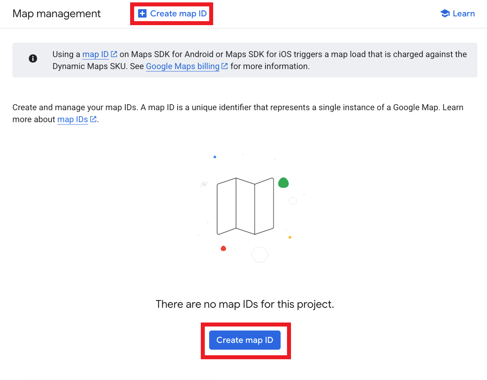The width and height of the screenshot is (487, 380).
Task: Click the red marker shape in the illustration
Action: 224,248
